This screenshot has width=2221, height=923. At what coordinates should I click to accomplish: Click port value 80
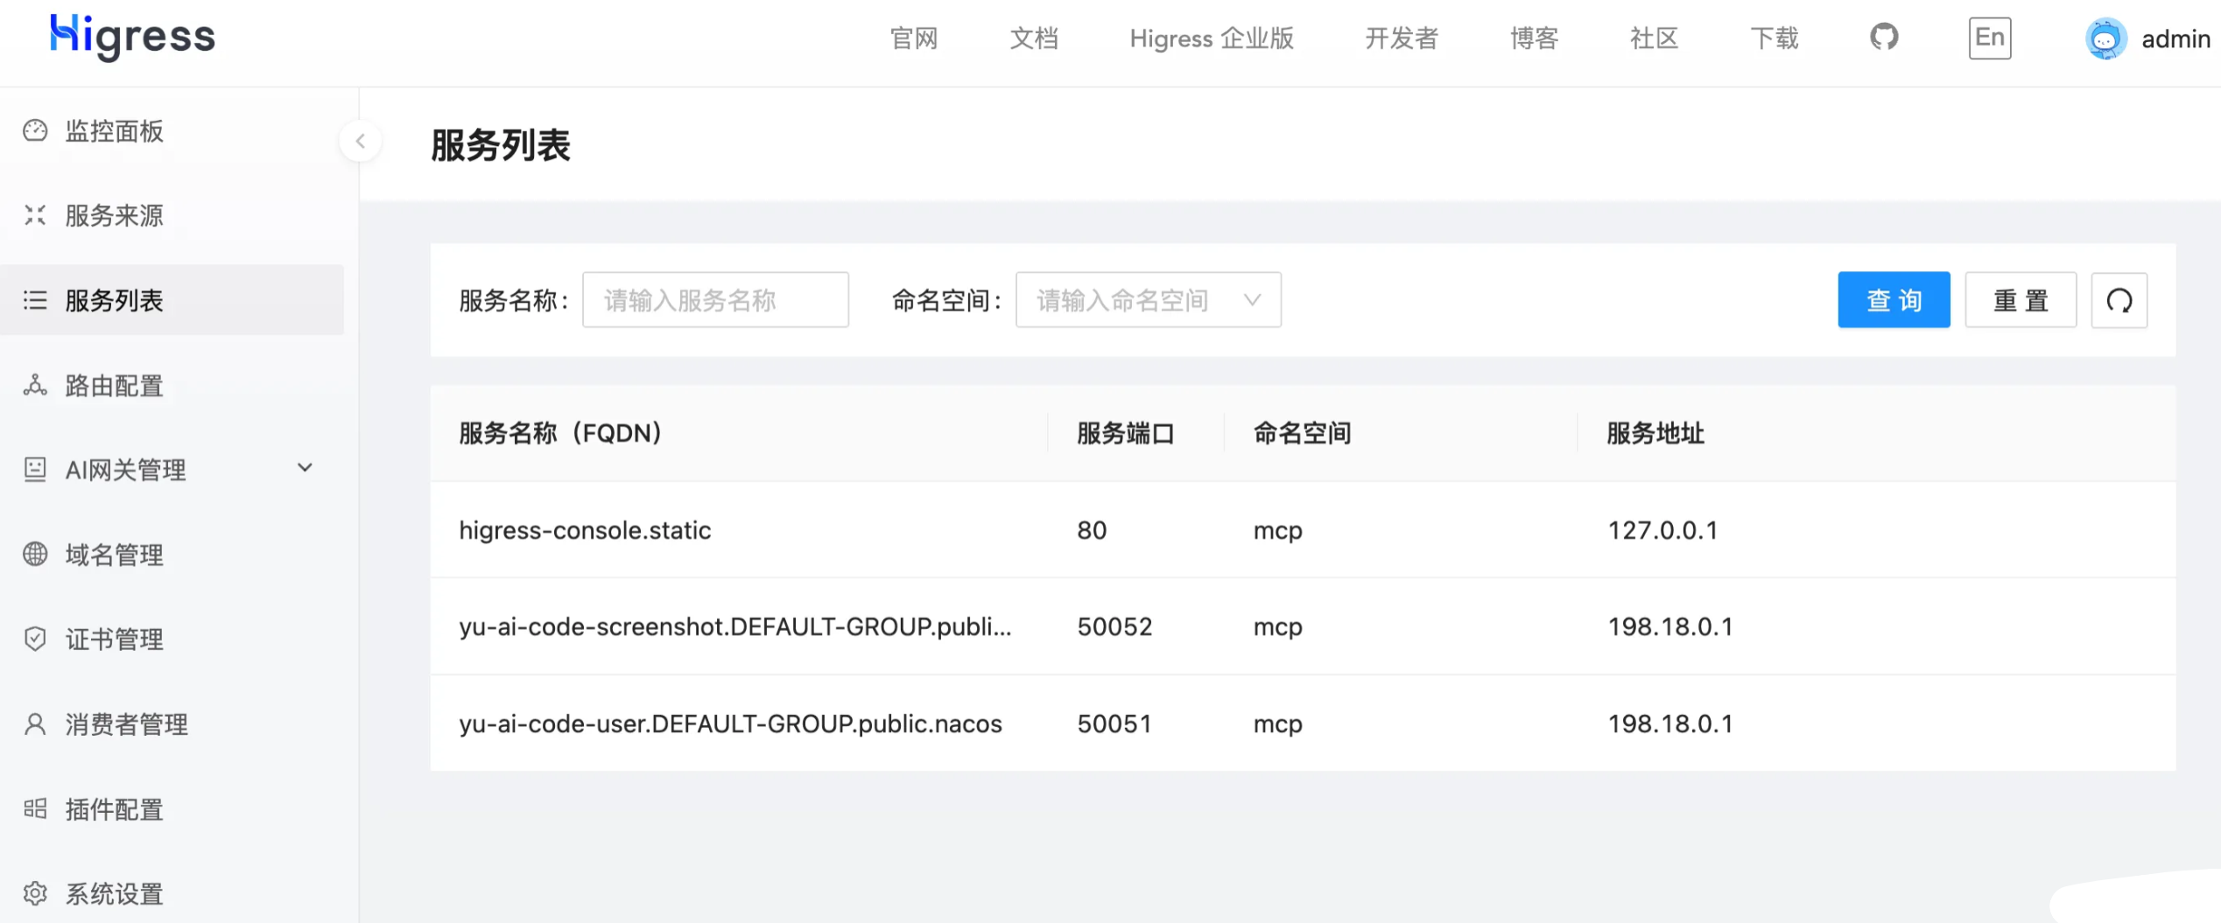[x=1092, y=530]
